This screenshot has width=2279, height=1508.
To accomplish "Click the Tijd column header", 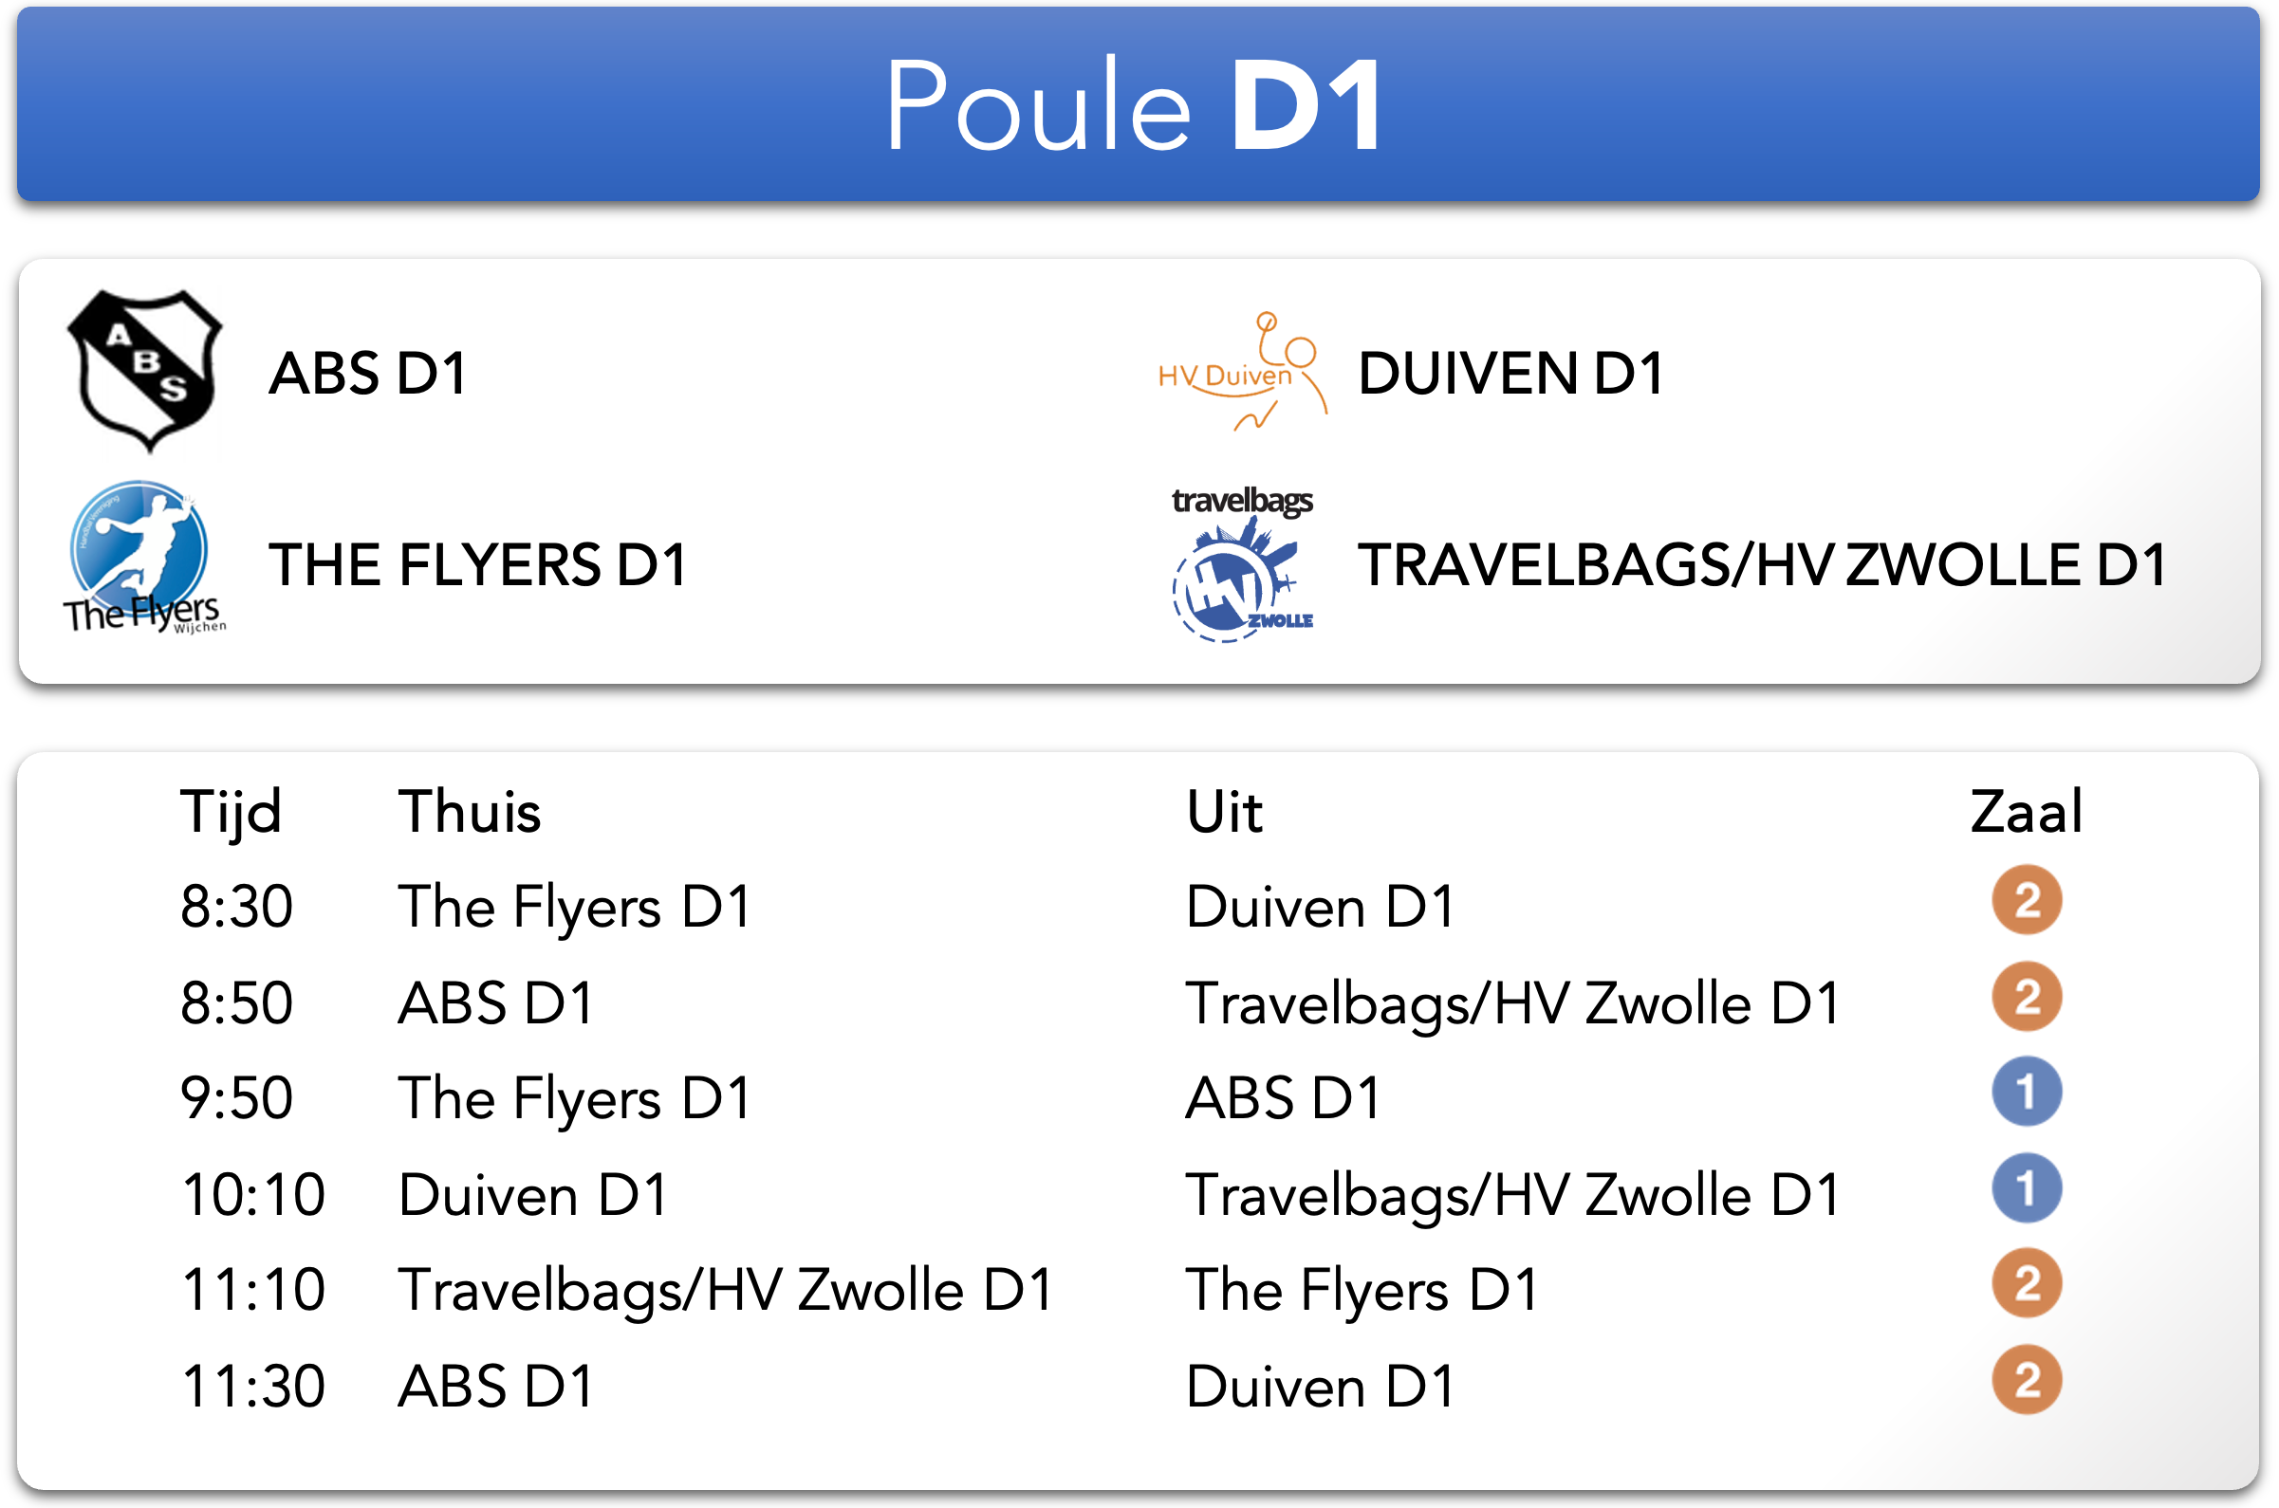I will click(231, 813).
